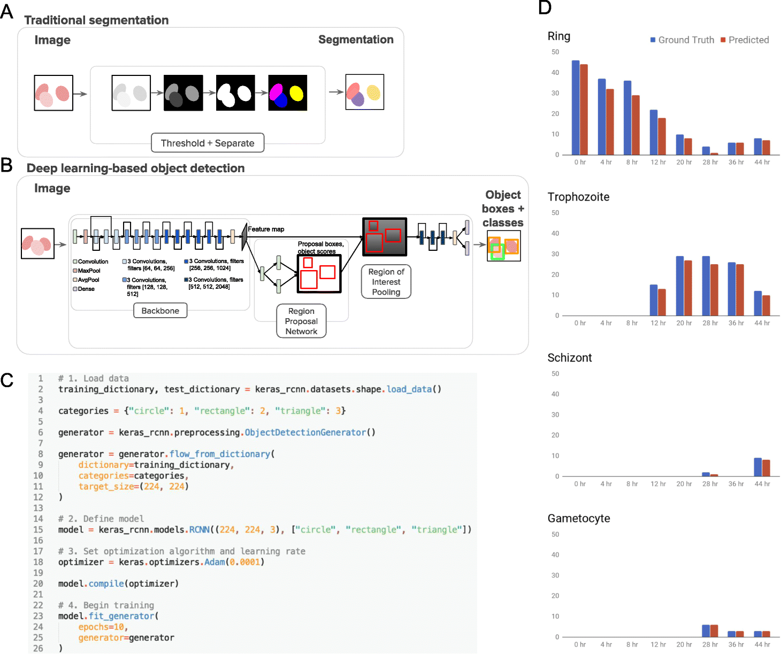The width and height of the screenshot is (781, 654).
Task: Open the output image with orange and green boxes
Action: 504,246
